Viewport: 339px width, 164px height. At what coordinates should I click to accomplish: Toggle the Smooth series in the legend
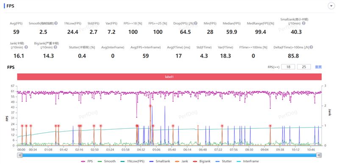coord(107,161)
